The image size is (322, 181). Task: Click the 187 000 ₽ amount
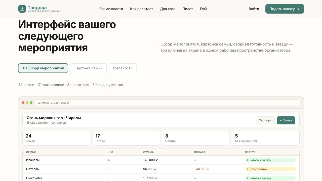[150, 178]
